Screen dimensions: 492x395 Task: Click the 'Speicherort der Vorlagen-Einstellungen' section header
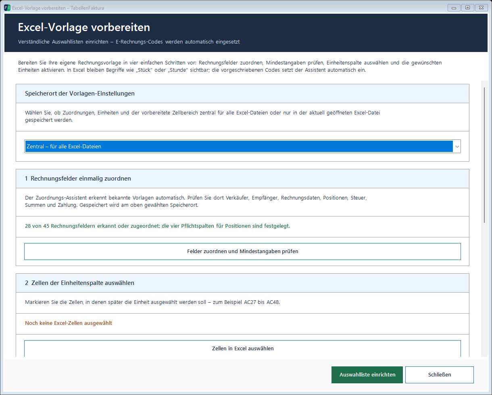tap(242, 94)
